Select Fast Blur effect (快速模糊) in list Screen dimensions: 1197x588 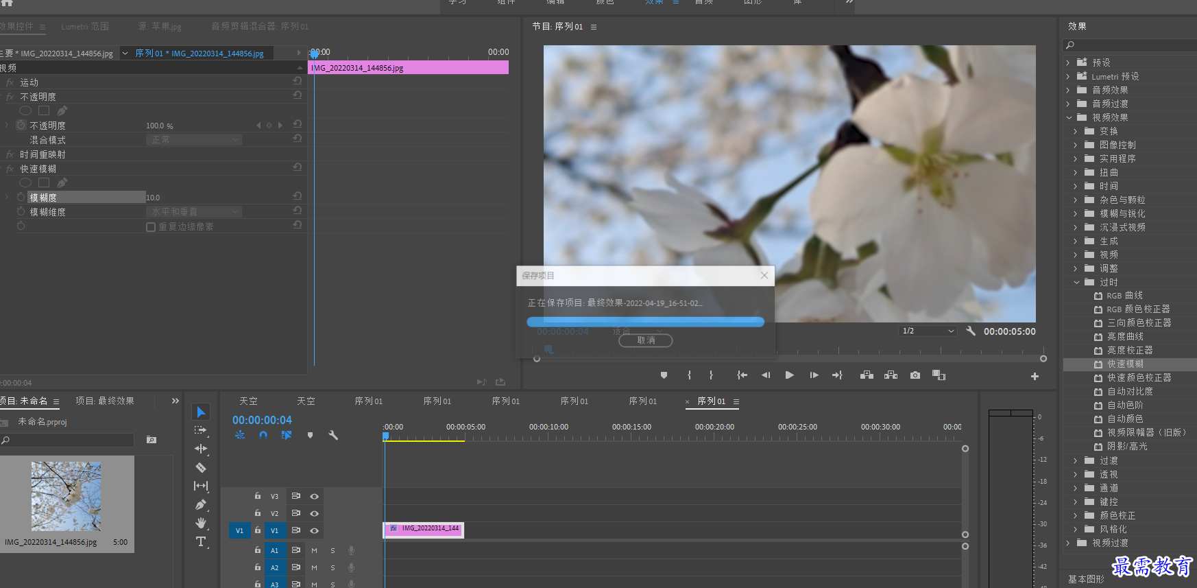[x=1125, y=364]
